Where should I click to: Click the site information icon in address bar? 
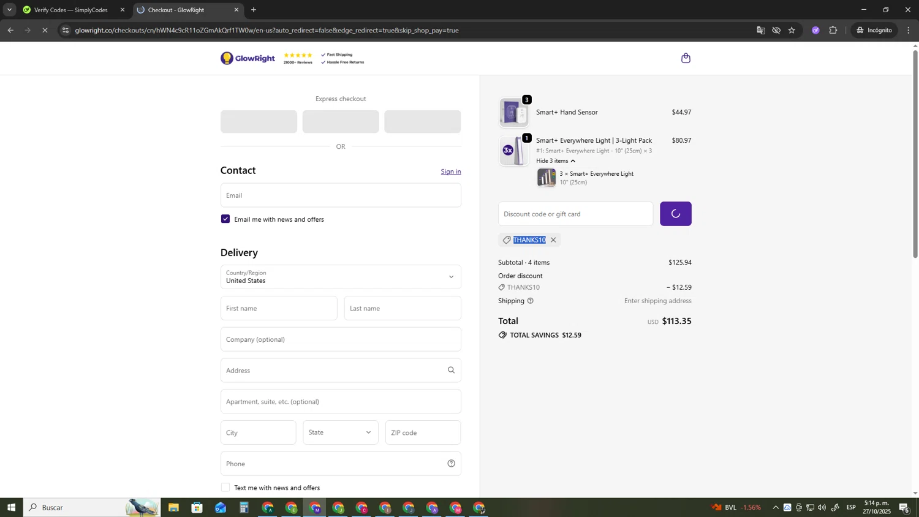[66, 30]
